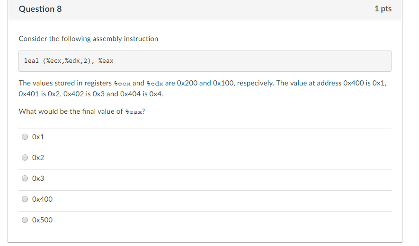Click the 0x2 answer label text
This screenshot has height=246, width=419.
(38, 158)
